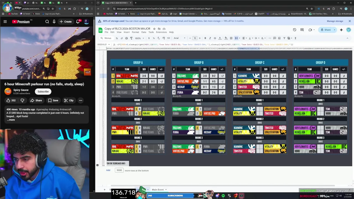The width and height of the screenshot is (354, 199).
Task: Print the spreadsheet via toolbar
Action: tap(126, 38)
